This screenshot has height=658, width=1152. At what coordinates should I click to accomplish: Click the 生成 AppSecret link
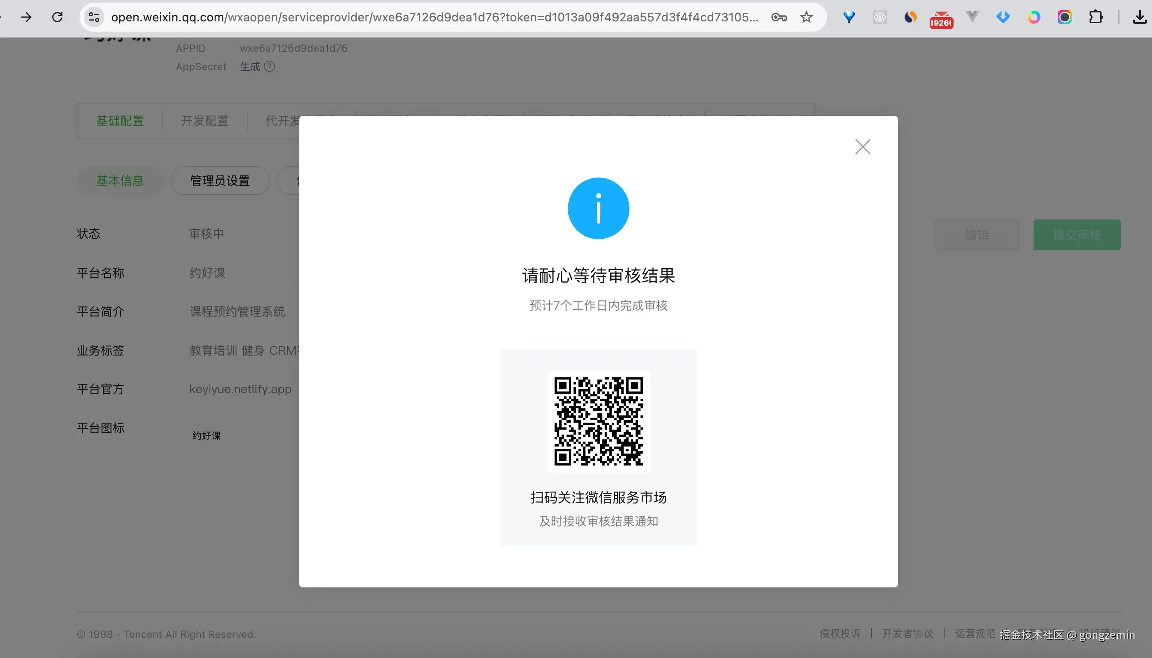pos(250,66)
